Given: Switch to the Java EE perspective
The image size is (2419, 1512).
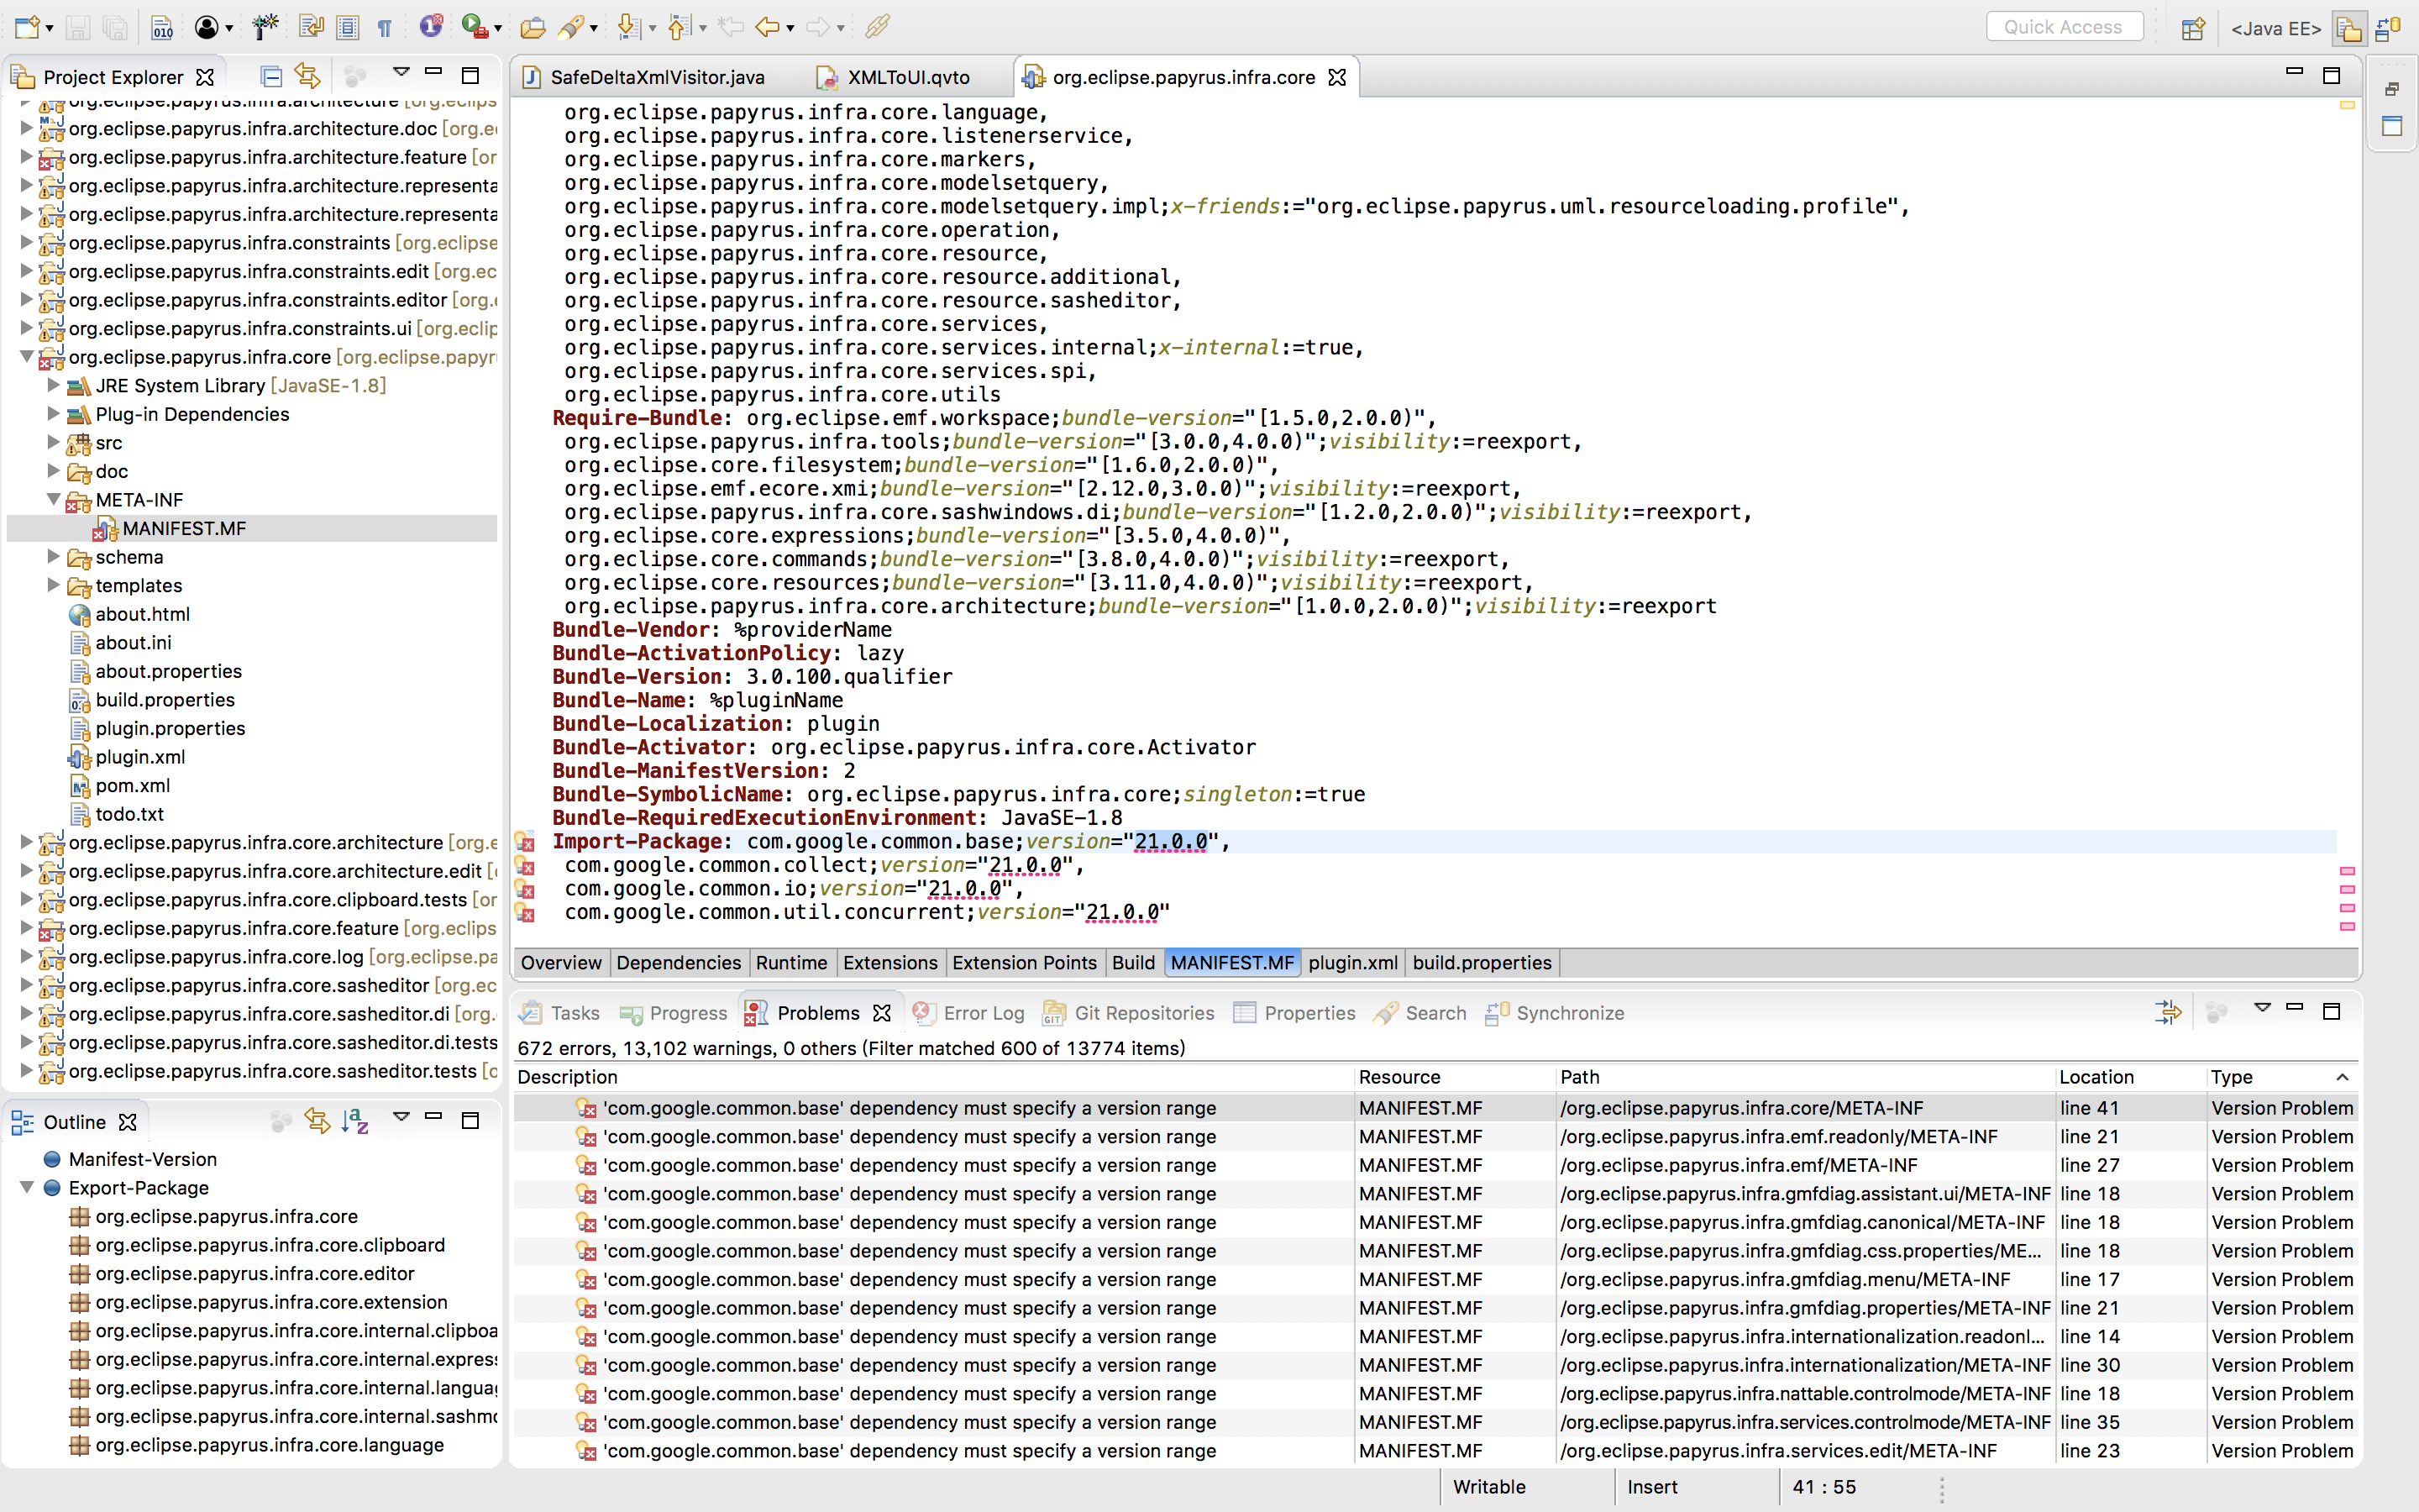Looking at the screenshot, I should pyautogui.click(x=2276, y=28).
